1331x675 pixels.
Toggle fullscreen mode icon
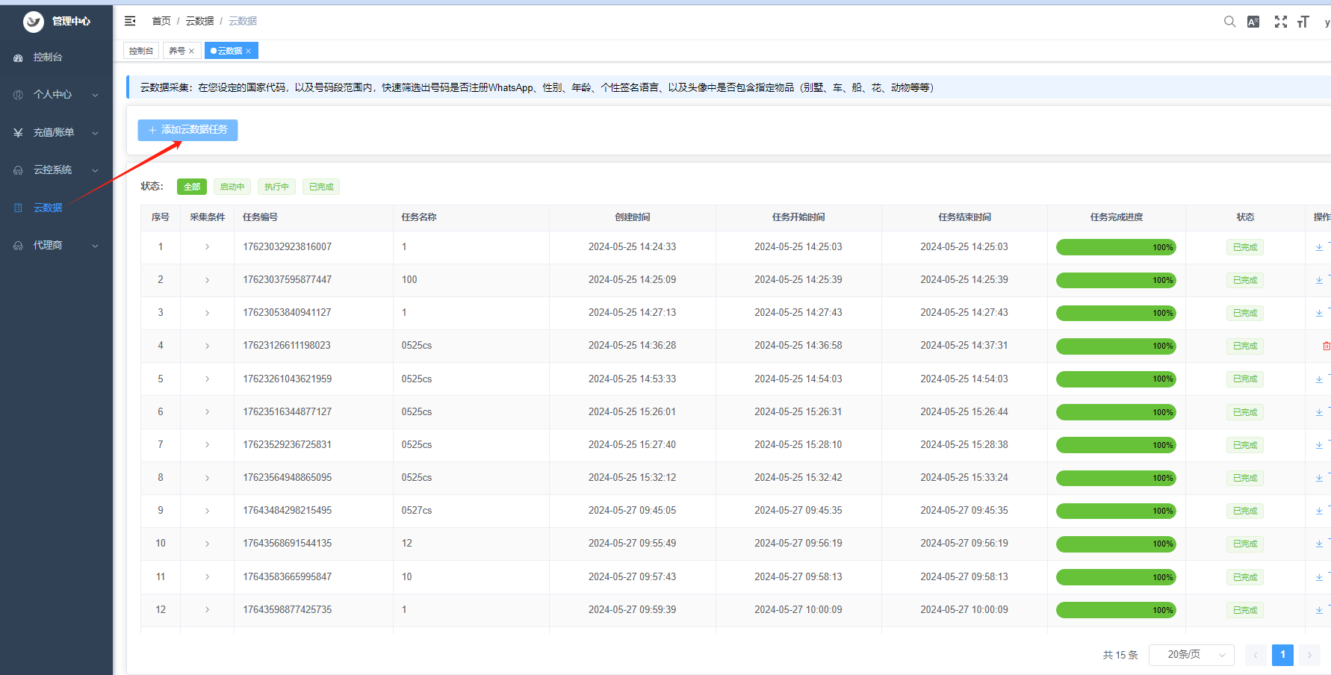tap(1281, 22)
